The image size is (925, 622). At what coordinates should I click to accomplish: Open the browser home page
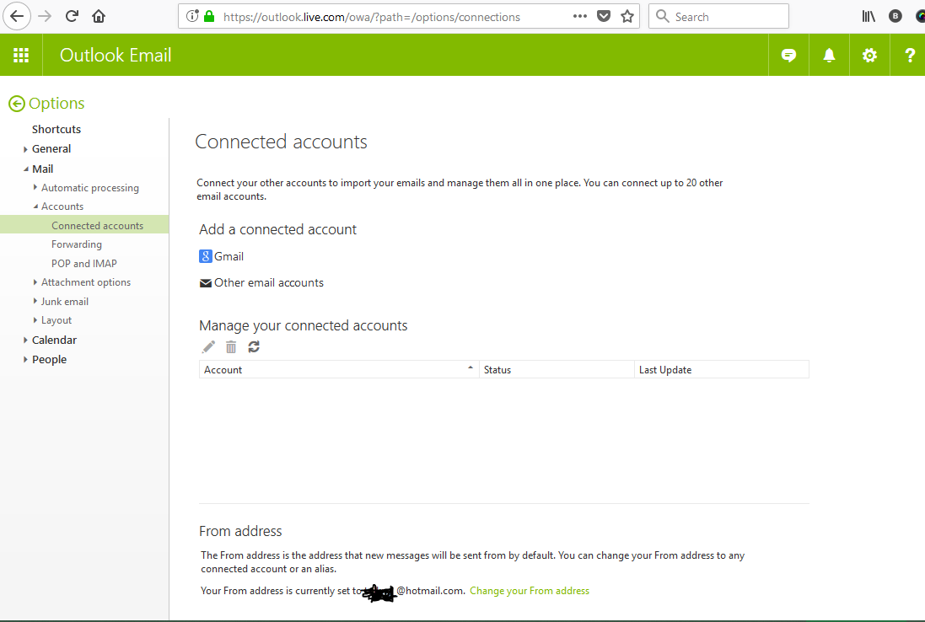(x=99, y=16)
